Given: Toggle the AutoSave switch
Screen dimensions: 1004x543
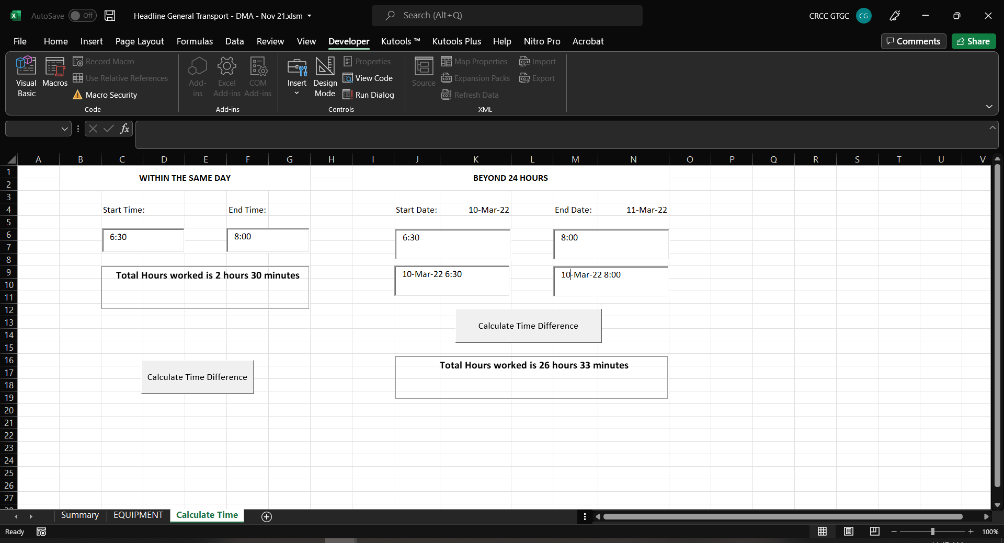Looking at the screenshot, I should click(82, 16).
